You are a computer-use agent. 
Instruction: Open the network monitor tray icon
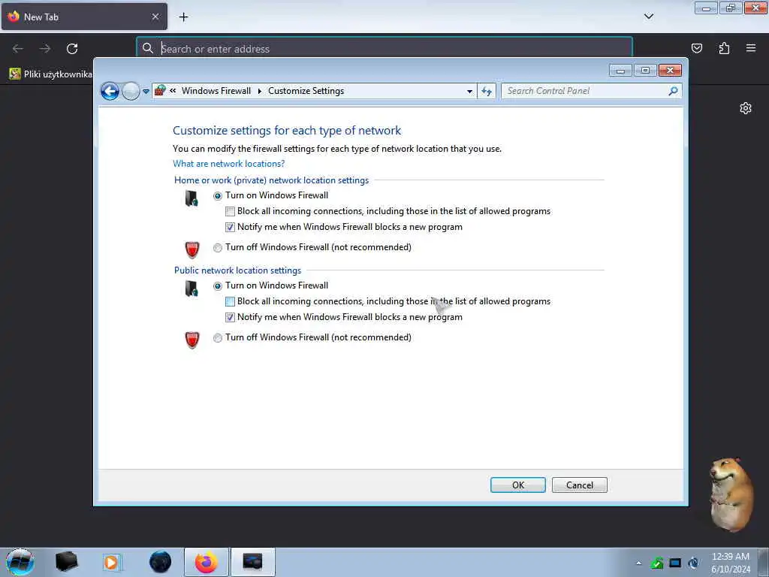point(675,563)
